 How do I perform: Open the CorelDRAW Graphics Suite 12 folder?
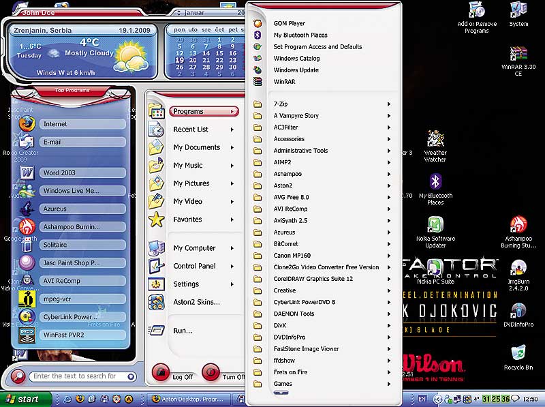(313, 279)
